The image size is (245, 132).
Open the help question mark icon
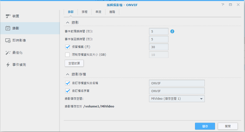(223, 5)
